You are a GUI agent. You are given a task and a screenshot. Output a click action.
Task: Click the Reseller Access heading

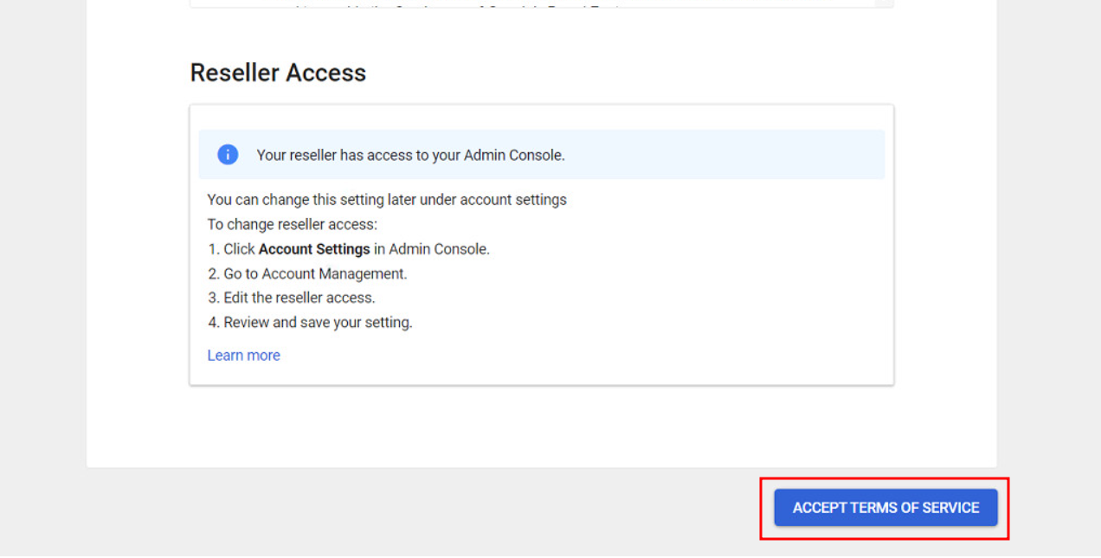278,73
